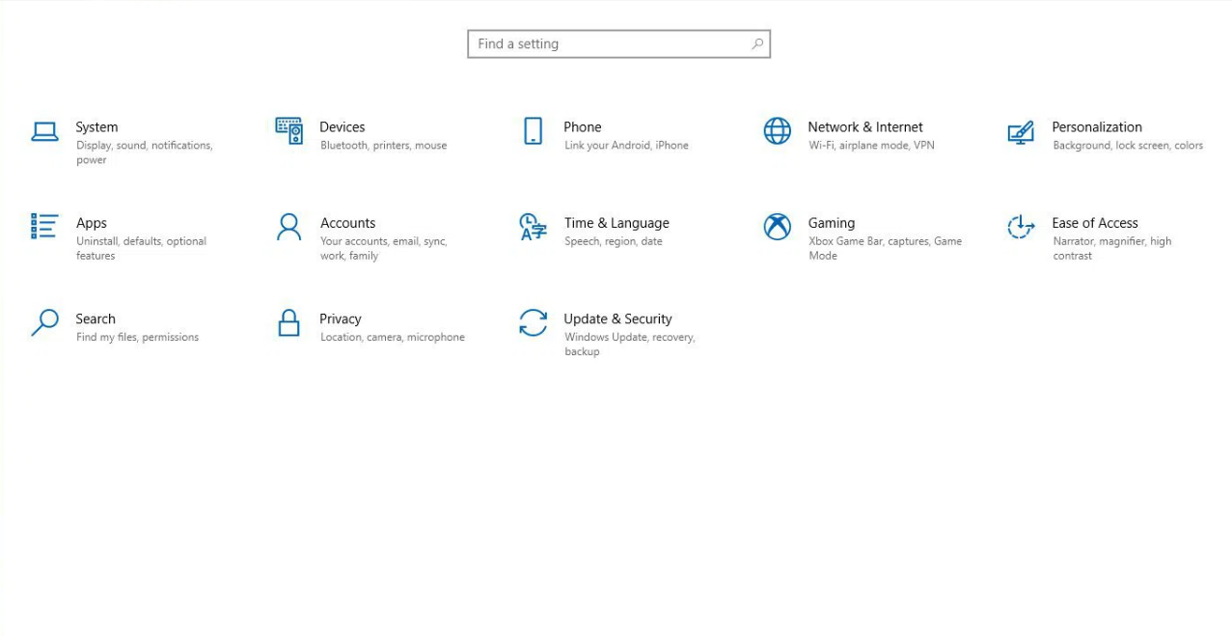
Task: Click the Search magnifying glass category icon
Action: pos(44,322)
